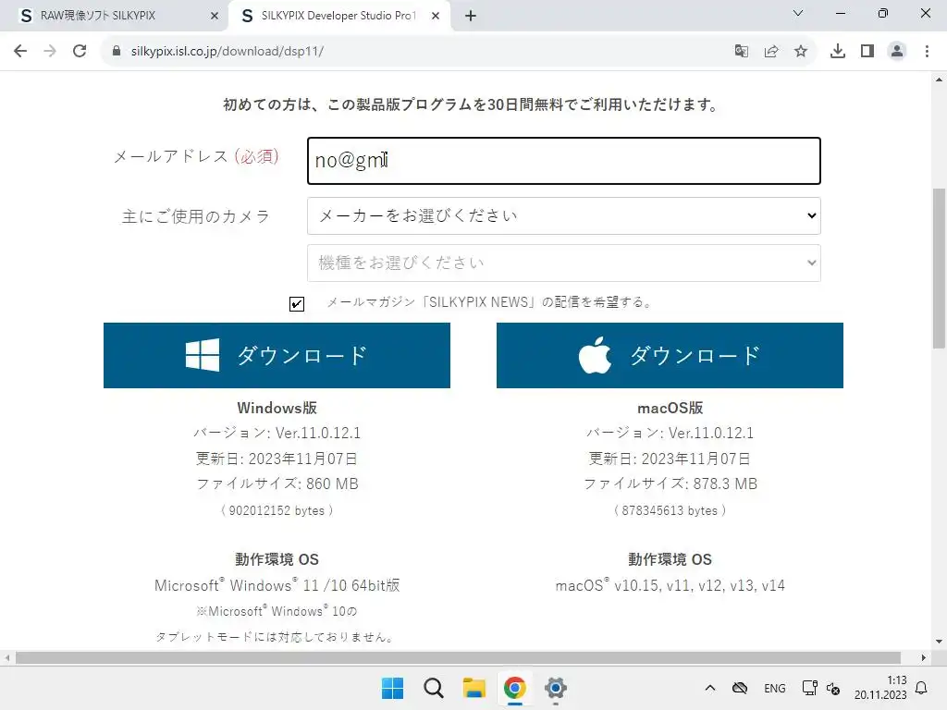Click macOS v10.15, v11, v12 text
Screen dimensions: 947x710
pos(670,585)
